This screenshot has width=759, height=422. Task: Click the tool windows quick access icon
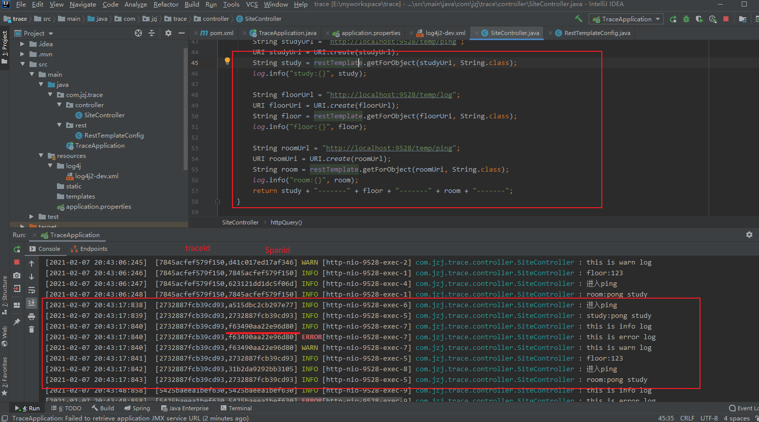pos(5,418)
